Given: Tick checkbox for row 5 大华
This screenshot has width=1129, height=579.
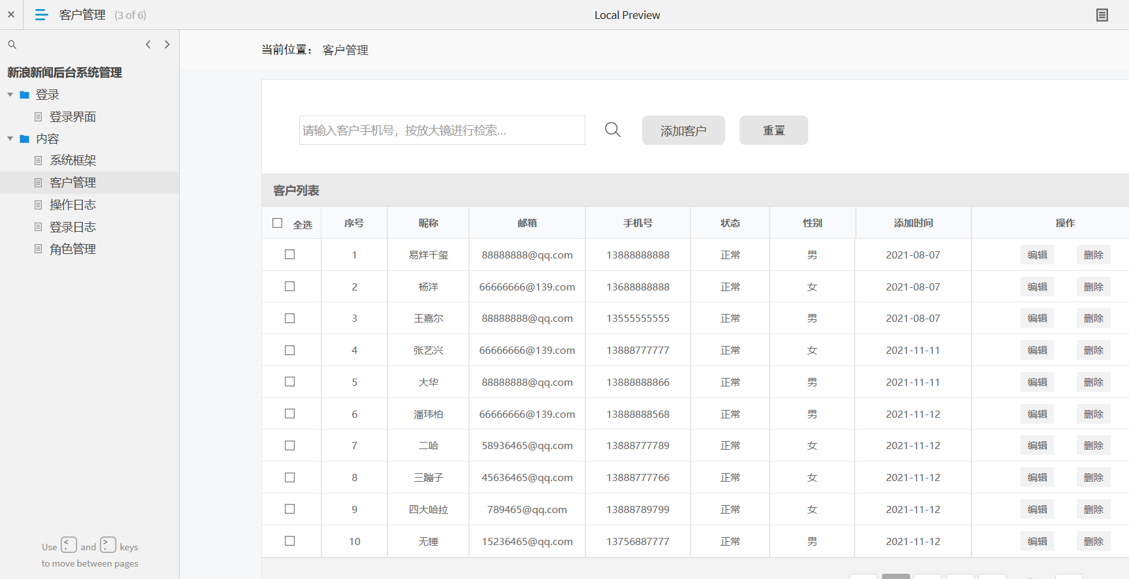Looking at the screenshot, I should [x=290, y=382].
